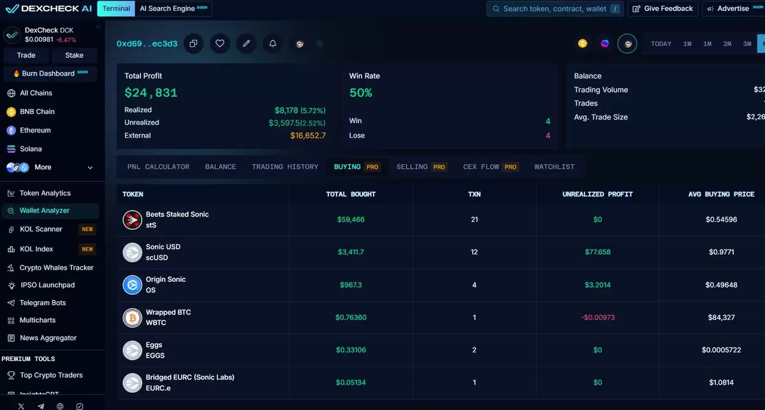This screenshot has height=410, width=765.
Task: Select the circled Sonic chain filter icon
Action: [627, 43]
